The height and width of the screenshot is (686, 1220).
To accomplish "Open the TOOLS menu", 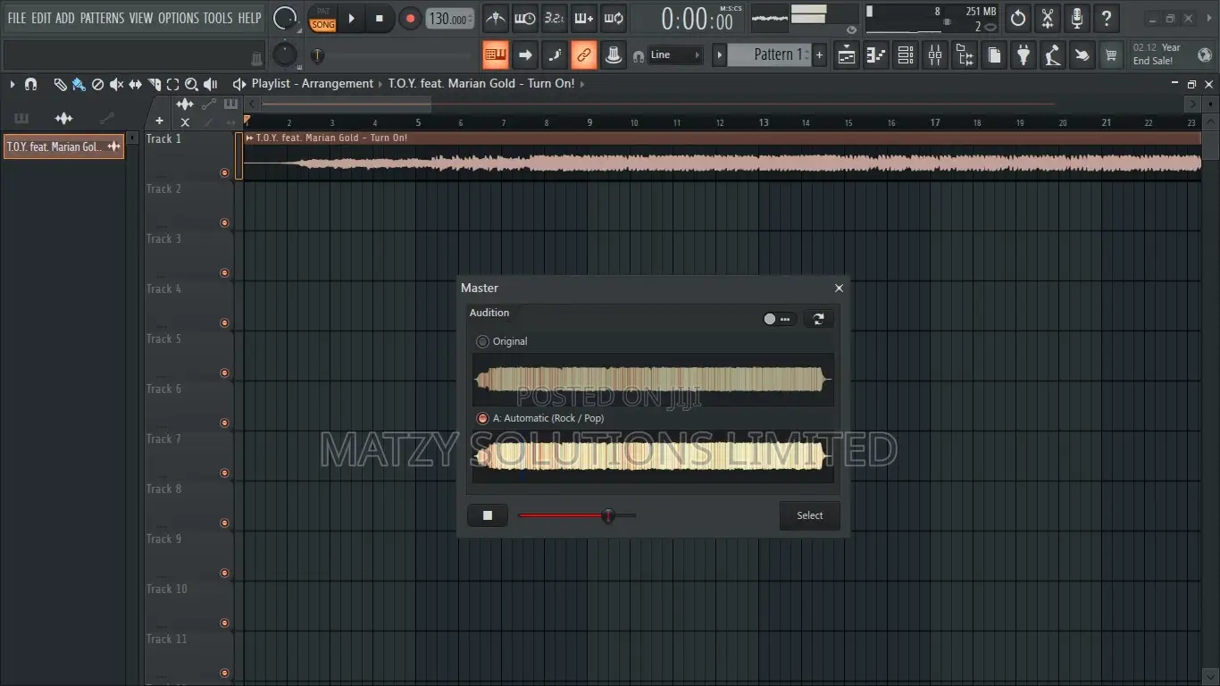I will tap(218, 18).
